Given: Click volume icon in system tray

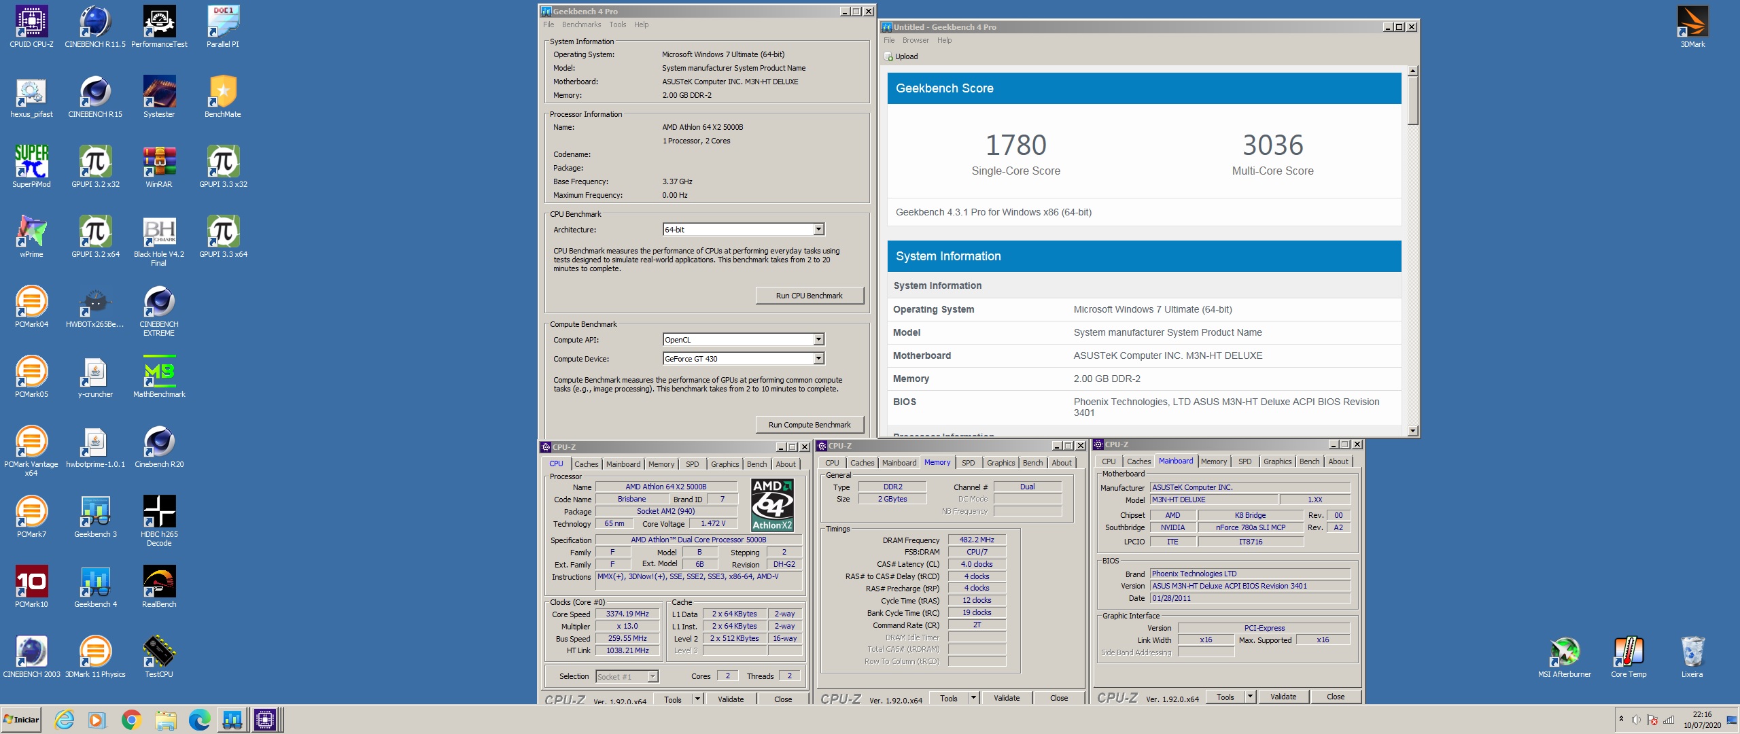Looking at the screenshot, I should pyautogui.click(x=1636, y=720).
